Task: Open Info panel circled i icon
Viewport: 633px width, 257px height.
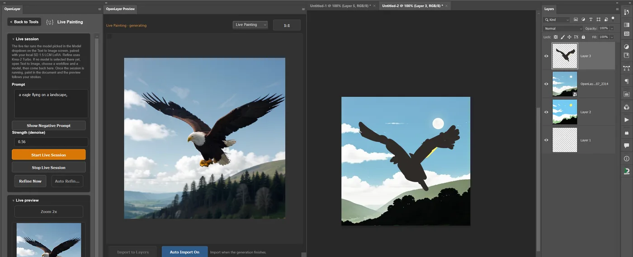Action: [x=626, y=159]
